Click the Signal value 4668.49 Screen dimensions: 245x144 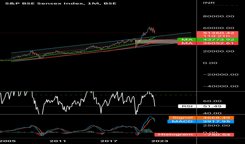215,118
